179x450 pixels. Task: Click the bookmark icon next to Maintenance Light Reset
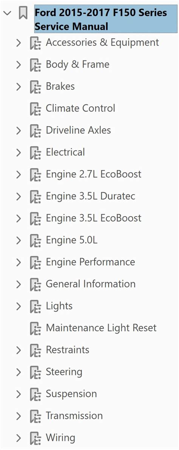point(35,328)
